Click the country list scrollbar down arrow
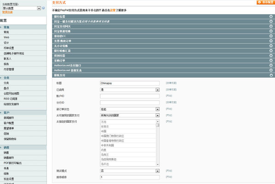The image size is (275, 184). [157, 164]
